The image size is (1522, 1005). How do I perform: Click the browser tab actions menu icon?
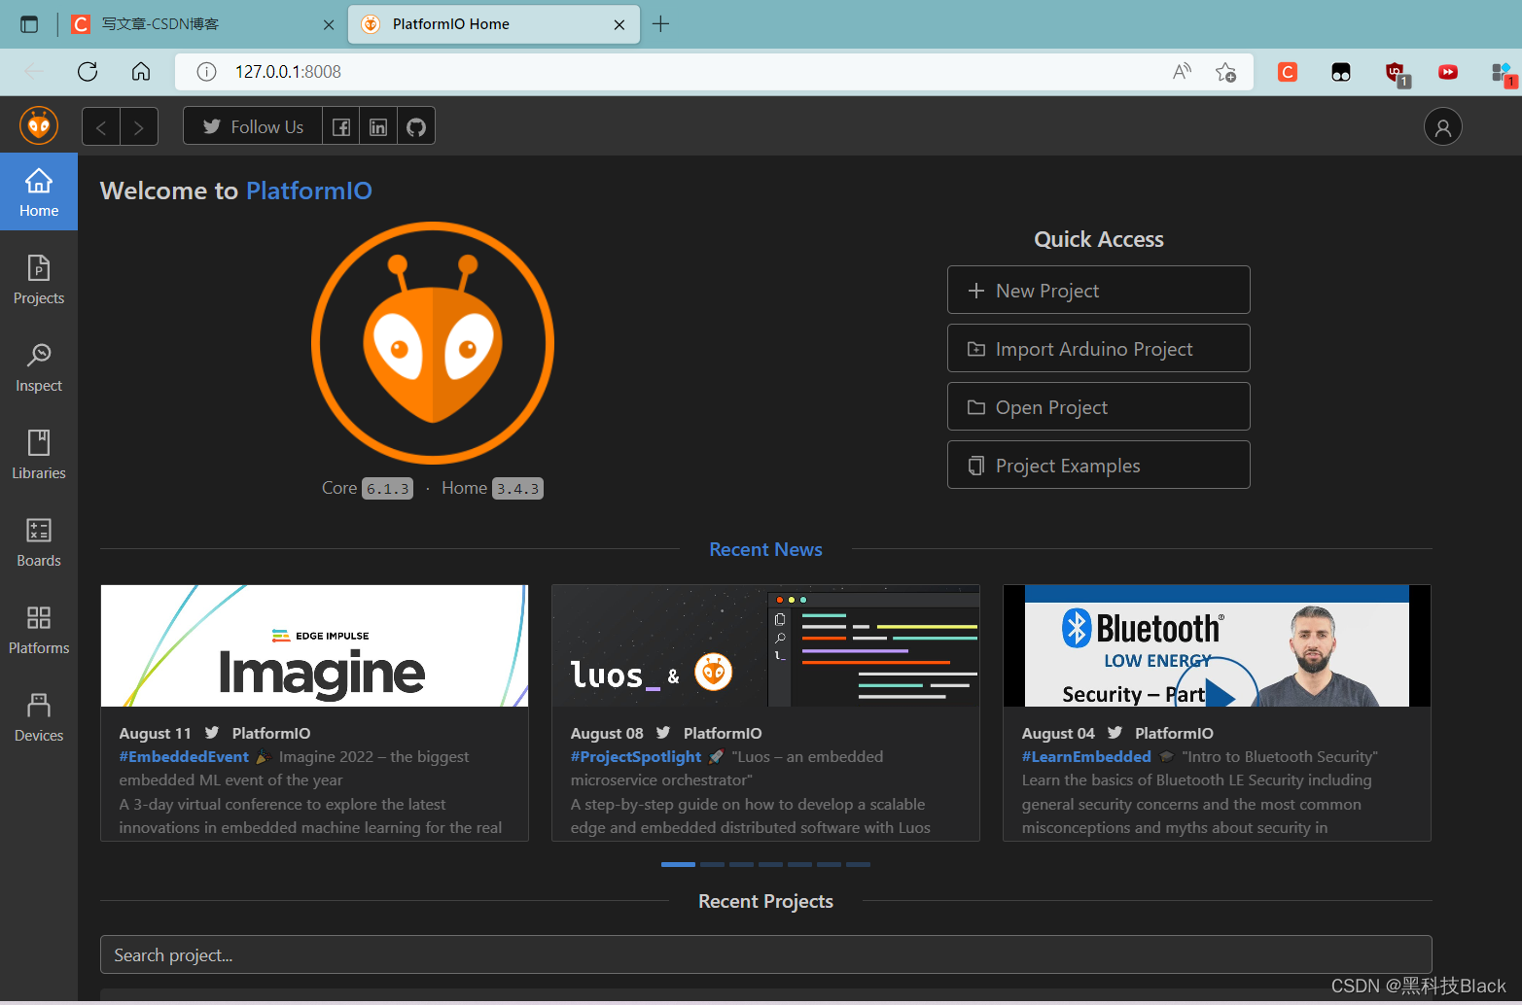tap(29, 24)
